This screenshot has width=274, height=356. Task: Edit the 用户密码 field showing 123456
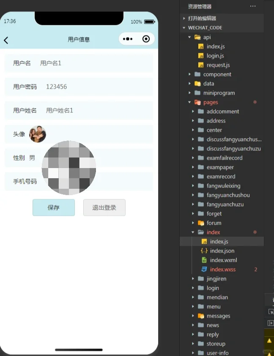click(79, 87)
